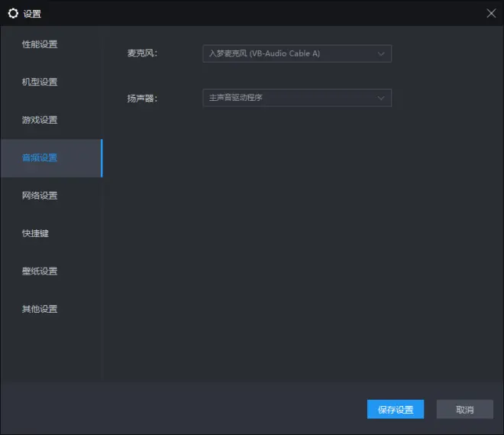Open the 扬声器 device dropdown
The image size is (504, 435).
[x=297, y=98]
